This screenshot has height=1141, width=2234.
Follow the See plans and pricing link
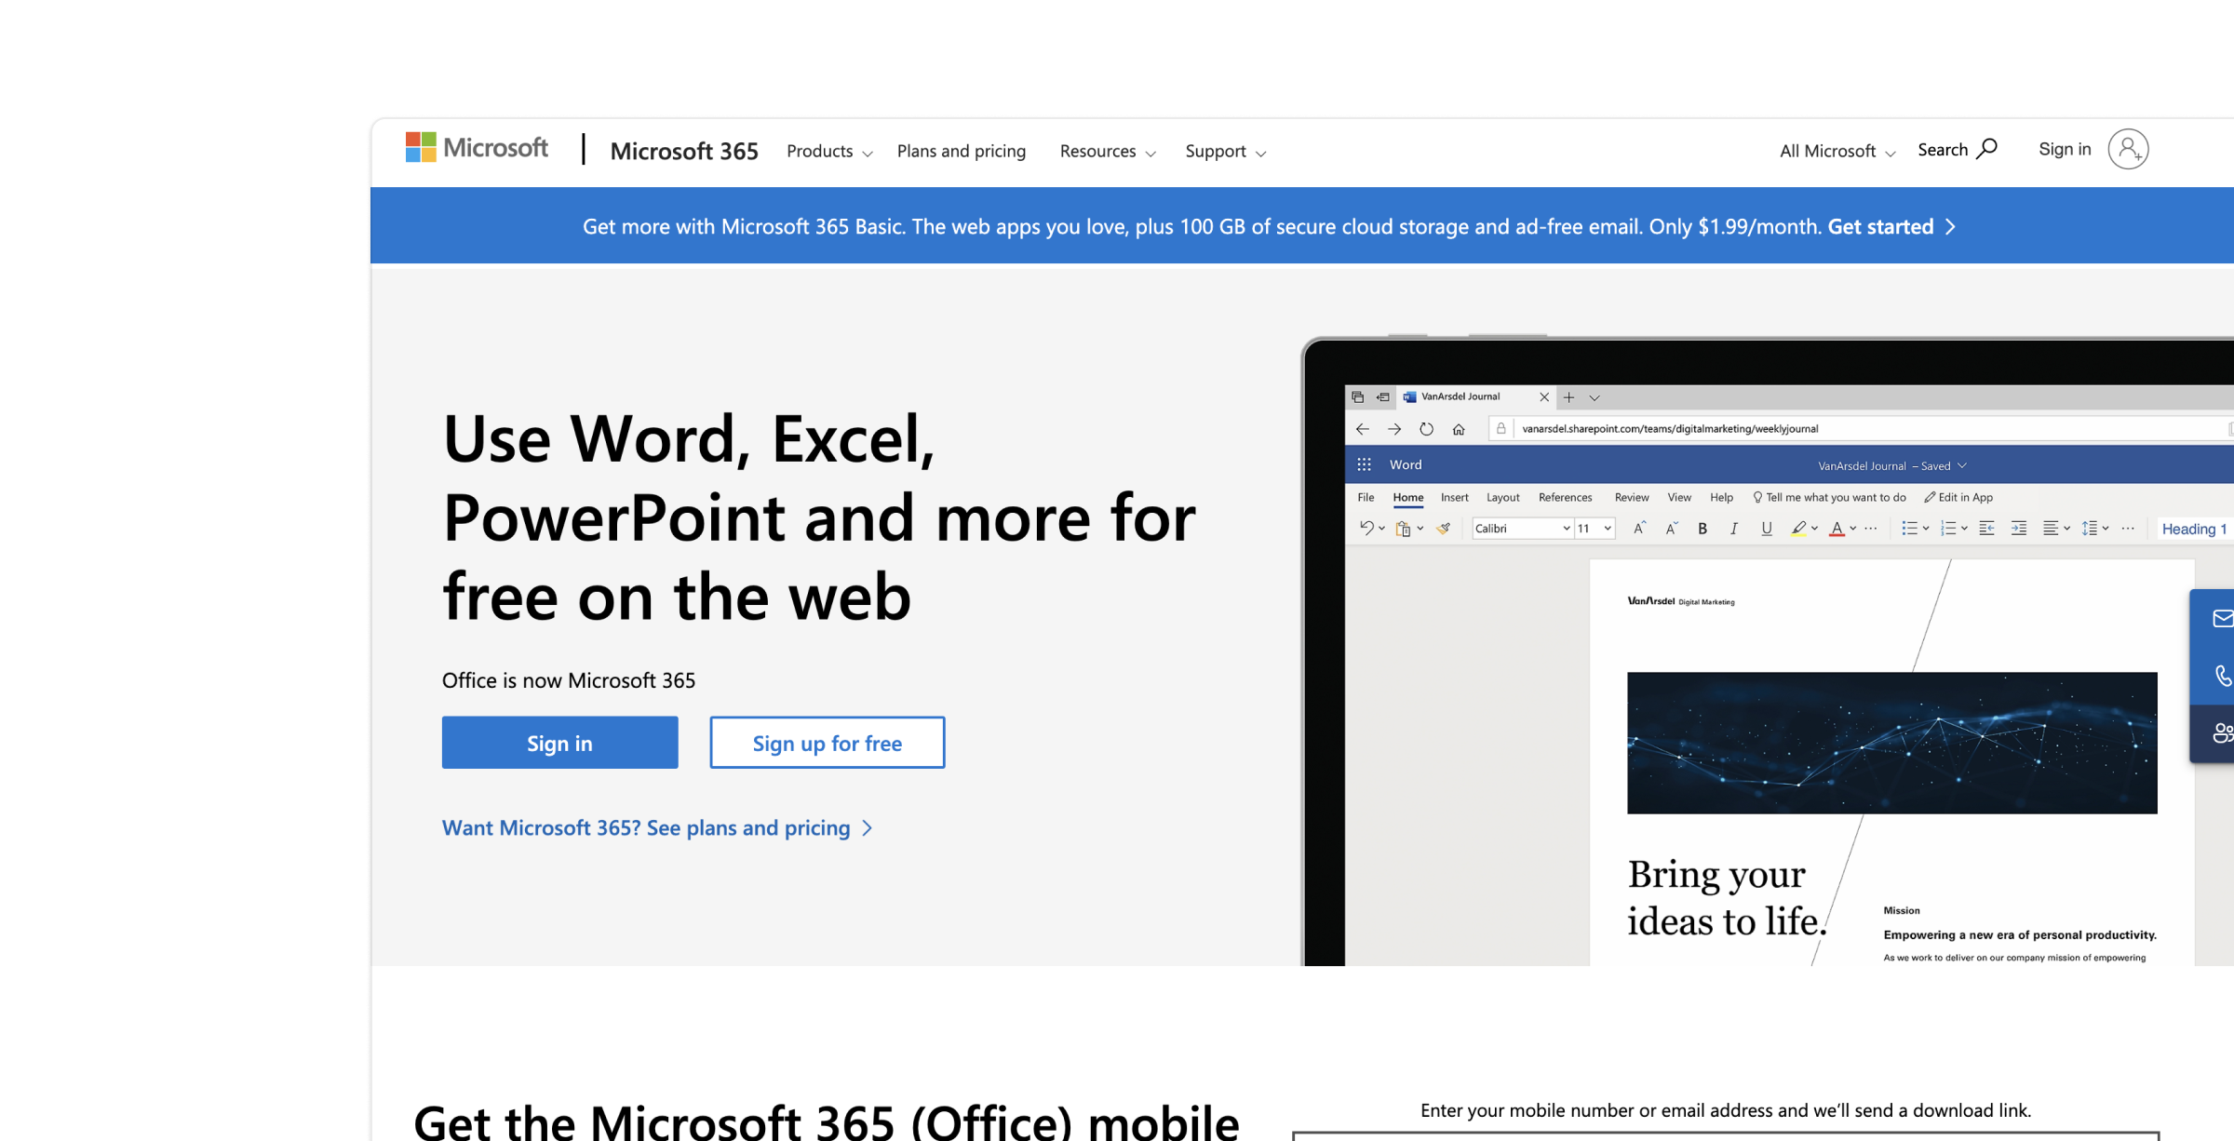(x=656, y=827)
